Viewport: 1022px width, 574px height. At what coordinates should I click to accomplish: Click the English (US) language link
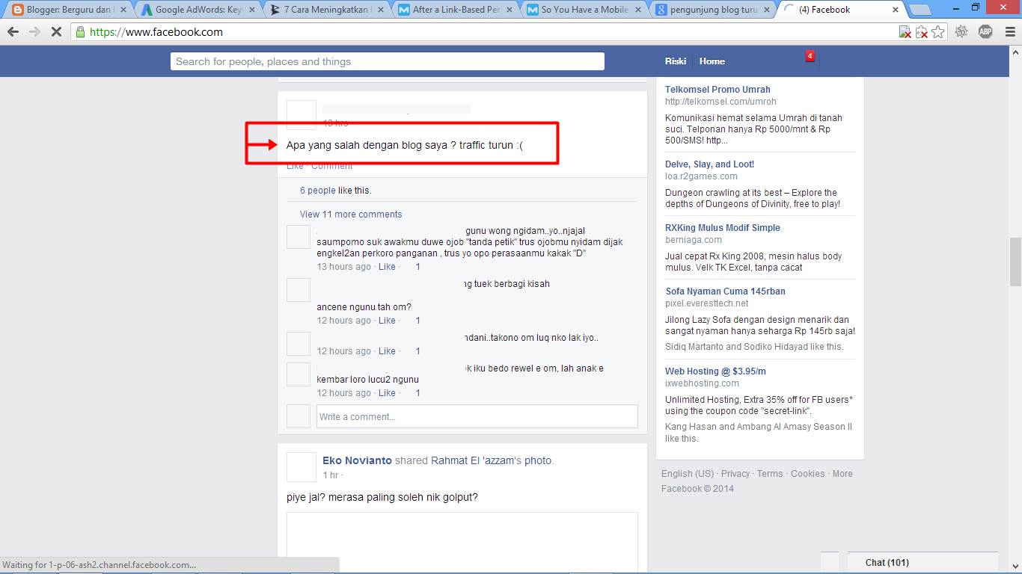click(688, 474)
